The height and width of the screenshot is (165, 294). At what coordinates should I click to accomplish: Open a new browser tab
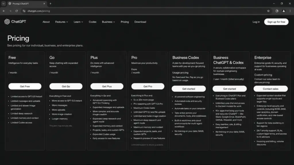[x=51, y=3]
